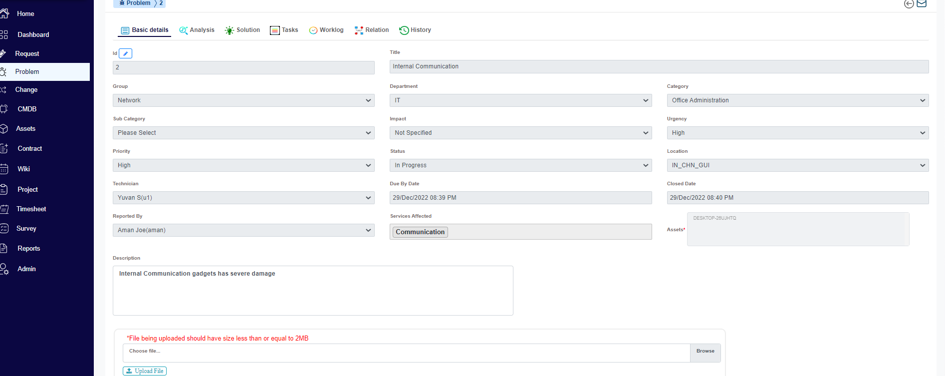Click the Tasks list icon
The image size is (945, 376).
click(x=274, y=30)
